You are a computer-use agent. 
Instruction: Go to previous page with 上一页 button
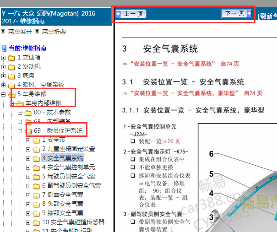point(131,14)
